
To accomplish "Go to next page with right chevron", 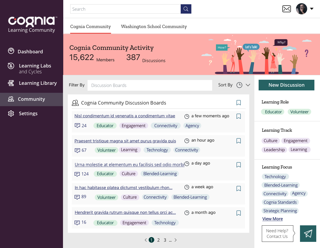I will click(176, 240).
